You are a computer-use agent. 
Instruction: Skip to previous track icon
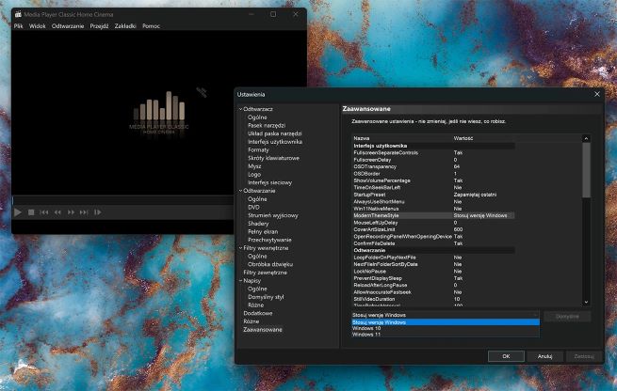click(x=44, y=212)
